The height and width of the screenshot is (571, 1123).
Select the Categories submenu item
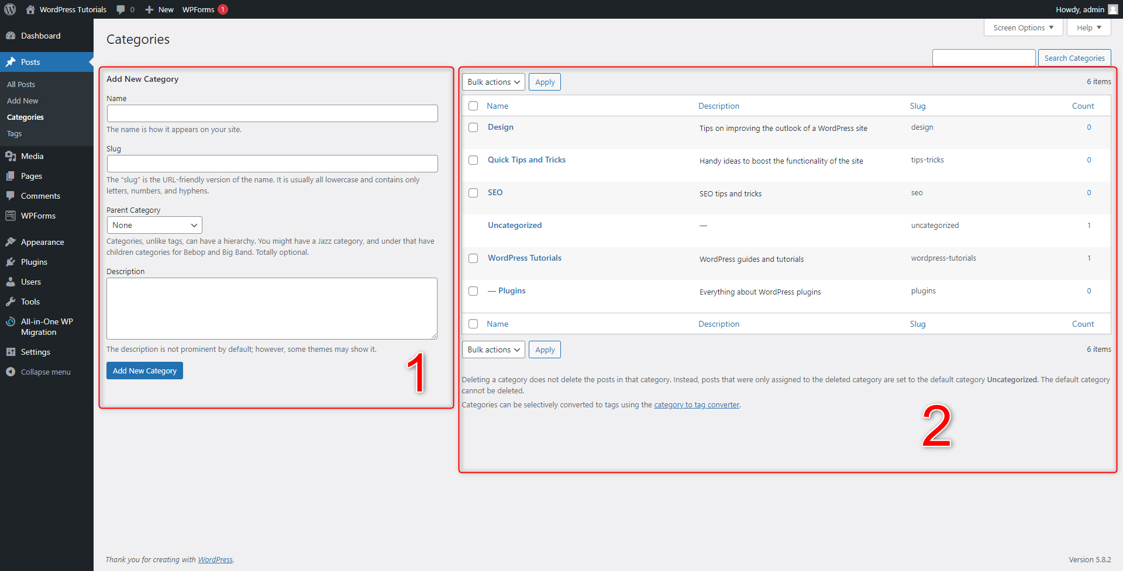click(25, 117)
